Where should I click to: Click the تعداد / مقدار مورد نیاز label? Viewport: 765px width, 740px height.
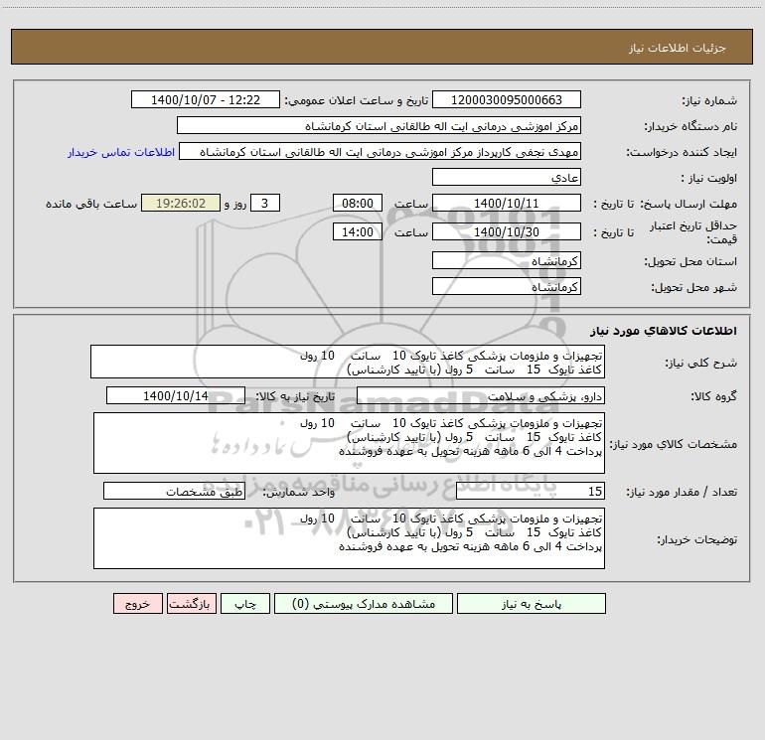682,493
